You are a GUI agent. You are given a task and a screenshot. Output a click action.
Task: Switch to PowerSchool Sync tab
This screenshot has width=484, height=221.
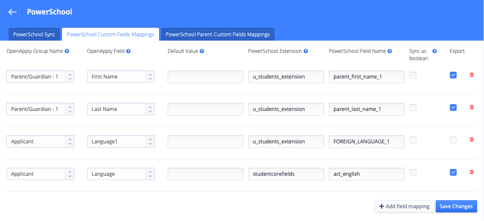click(34, 35)
